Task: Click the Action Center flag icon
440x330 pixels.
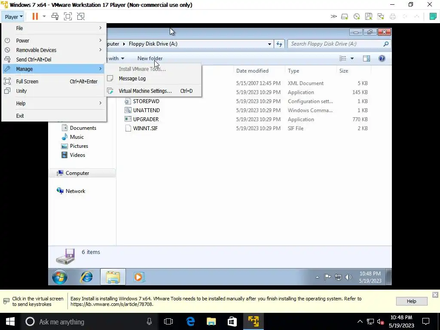Action: click(327, 277)
